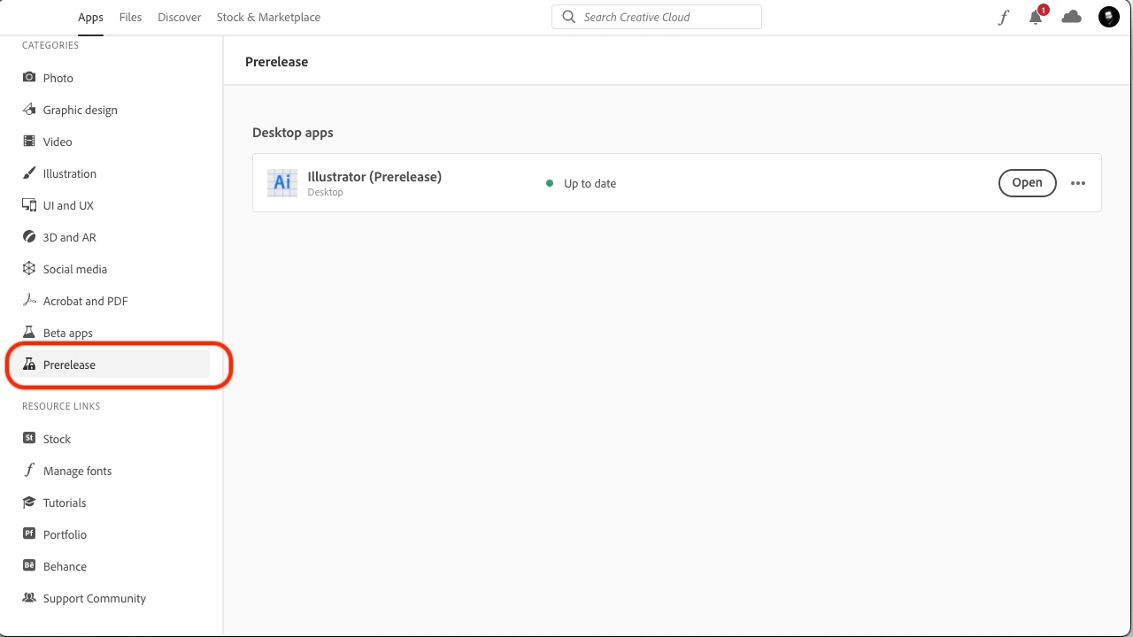Select the Illustration category label
The width and height of the screenshot is (1133, 637).
(70, 173)
